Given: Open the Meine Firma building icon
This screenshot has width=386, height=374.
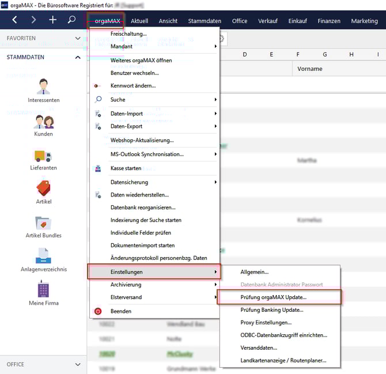Looking at the screenshot, I should coord(43,289).
